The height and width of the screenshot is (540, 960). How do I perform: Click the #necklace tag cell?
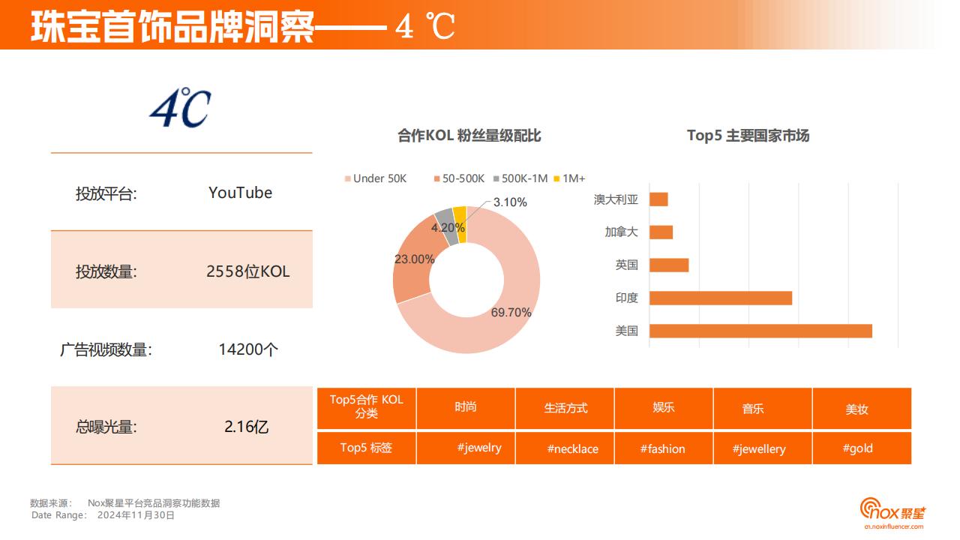(565, 448)
